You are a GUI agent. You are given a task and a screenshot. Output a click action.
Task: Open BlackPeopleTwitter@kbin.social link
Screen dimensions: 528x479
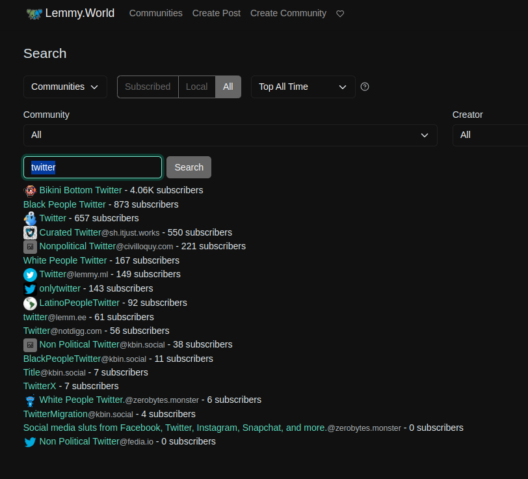click(x=85, y=359)
